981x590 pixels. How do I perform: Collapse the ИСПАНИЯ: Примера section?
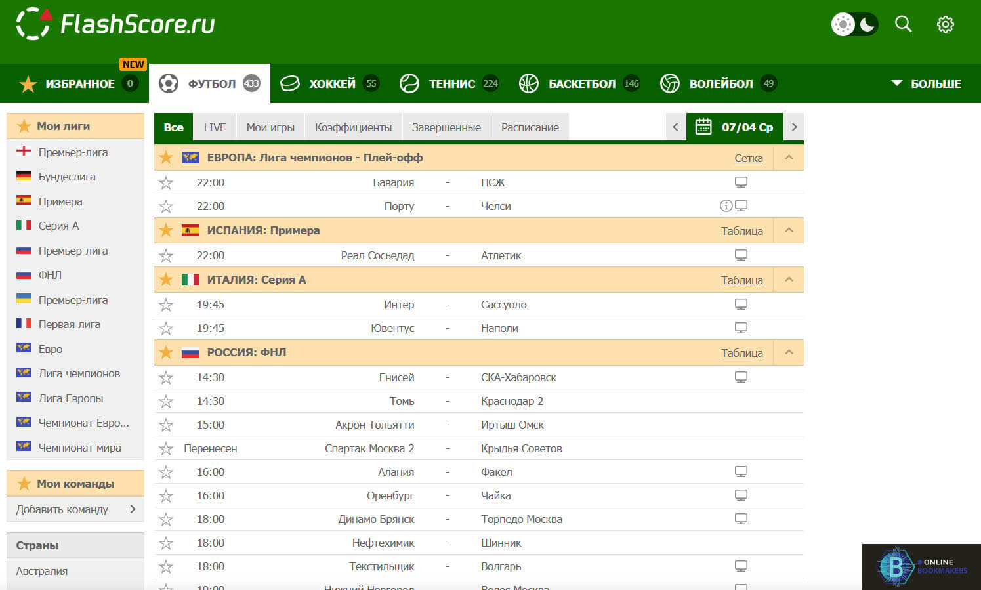click(789, 230)
